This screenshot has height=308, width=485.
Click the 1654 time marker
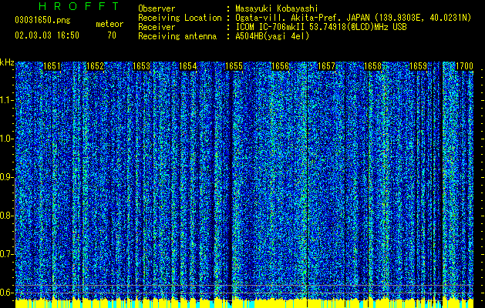[187, 66]
